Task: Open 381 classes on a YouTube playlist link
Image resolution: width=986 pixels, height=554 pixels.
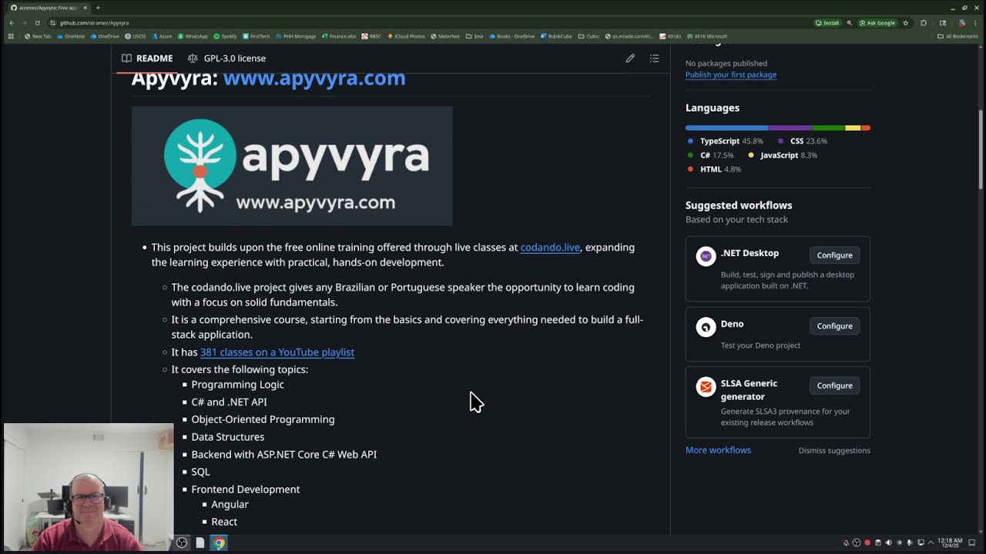Action: pos(277,352)
